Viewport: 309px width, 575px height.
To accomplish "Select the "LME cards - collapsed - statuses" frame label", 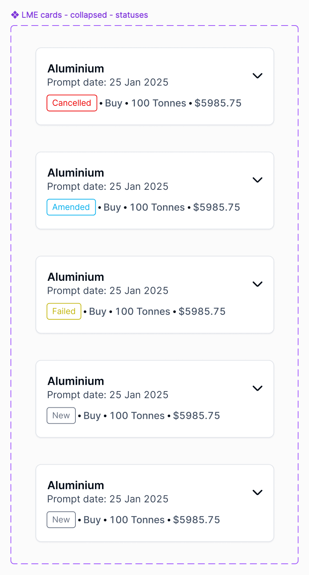I will (x=85, y=15).
